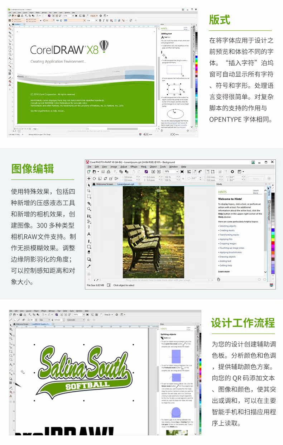Open Selecting objects hint link
The height and width of the screenshot is (445, 283).
228,226
